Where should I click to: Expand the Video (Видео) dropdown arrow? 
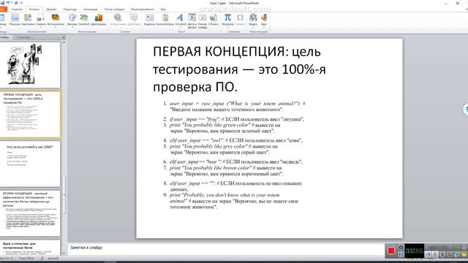(x=253, y=27)
